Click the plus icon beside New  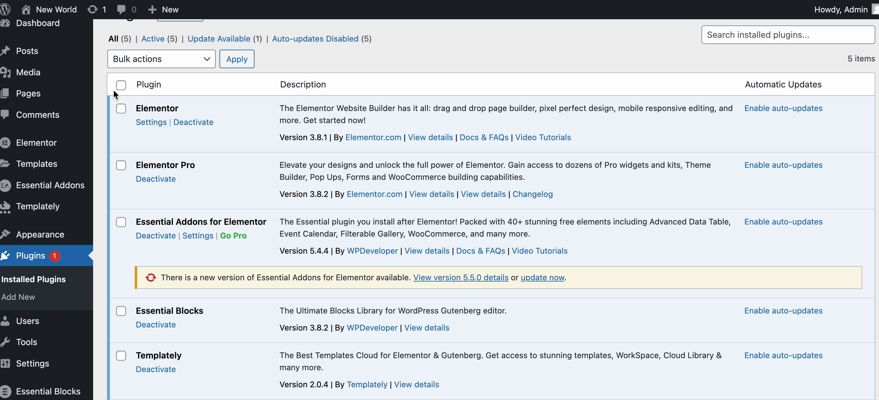(x=152, y=9)
